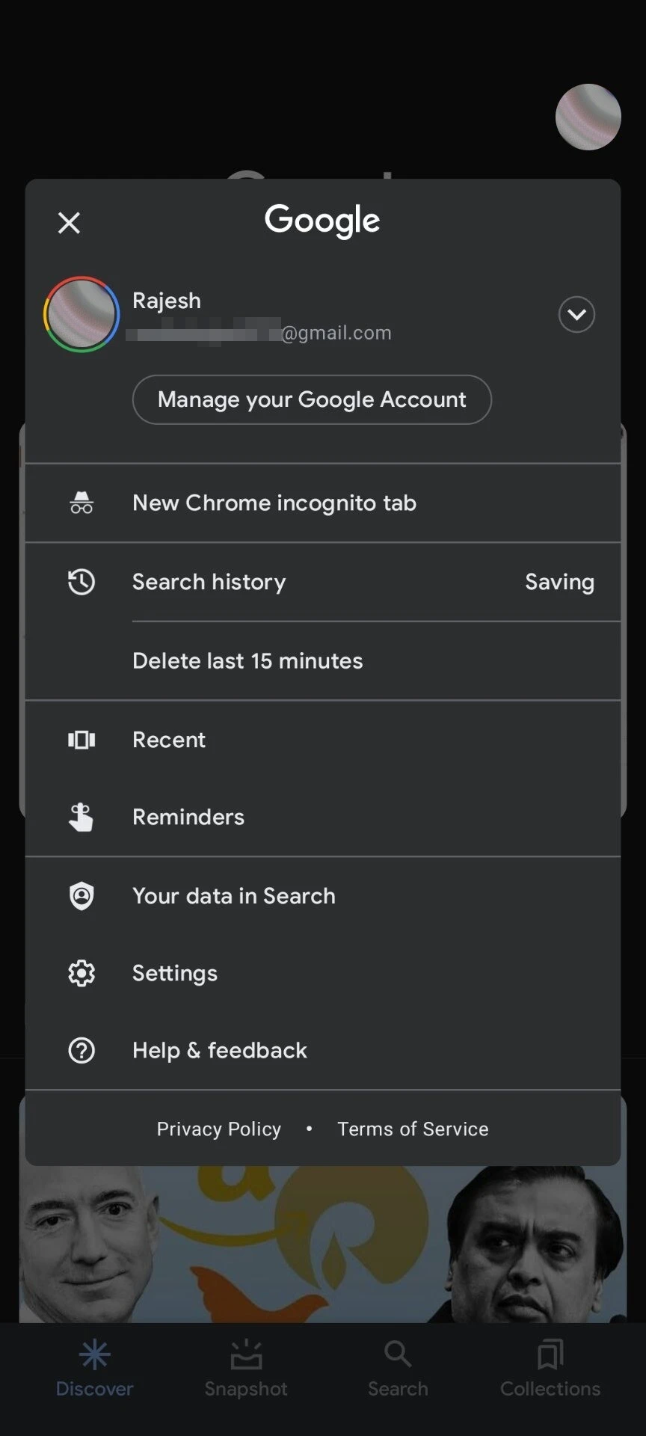The width and height of the screenshot is (646, 1436).
Task: Click the incognito hat-and-glasses icon
Action: (x=81, y=503)
